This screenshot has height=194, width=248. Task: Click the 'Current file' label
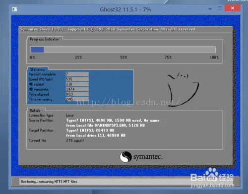pyautogui.click(x=37, y=140)
